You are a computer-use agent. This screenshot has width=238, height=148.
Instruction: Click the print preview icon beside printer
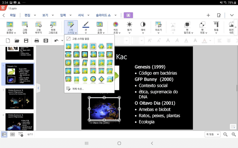tap(46, 41)
